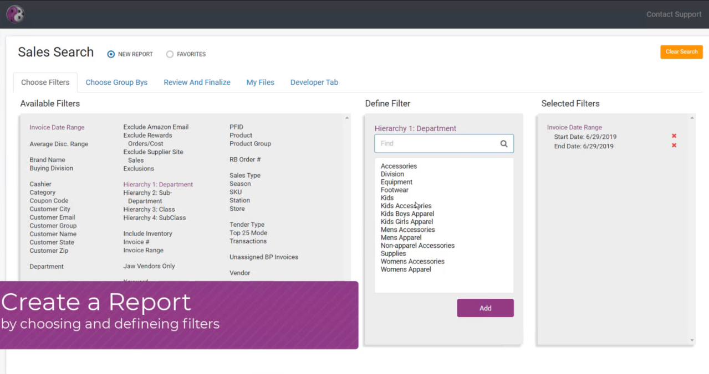
Task: Select Customer Email filter
Action: click(52, 217)
